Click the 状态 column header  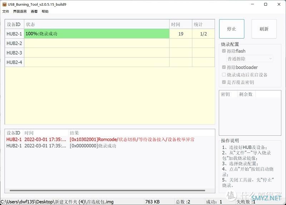97,24
